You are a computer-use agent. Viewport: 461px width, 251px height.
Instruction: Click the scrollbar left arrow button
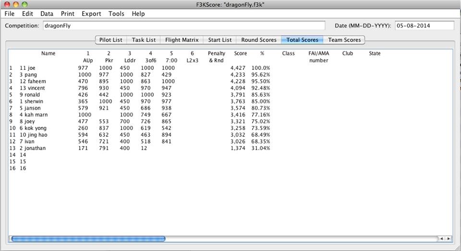441,238
